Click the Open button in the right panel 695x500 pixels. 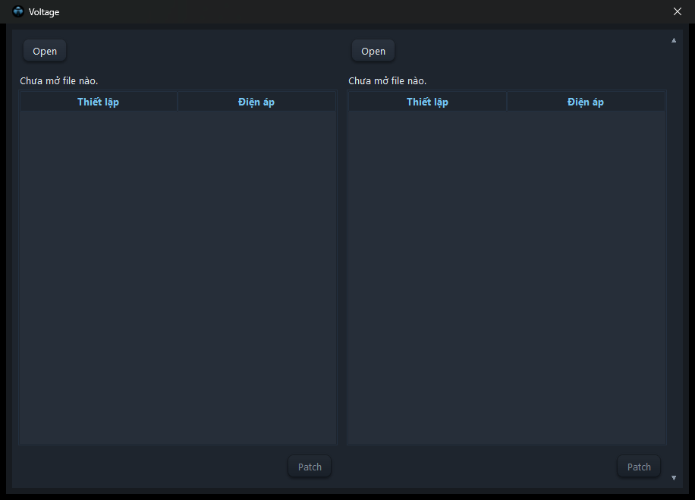(x=373, y=51)
